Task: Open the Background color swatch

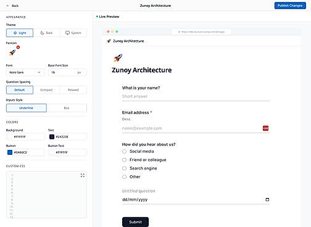Action: pos(10,137)
